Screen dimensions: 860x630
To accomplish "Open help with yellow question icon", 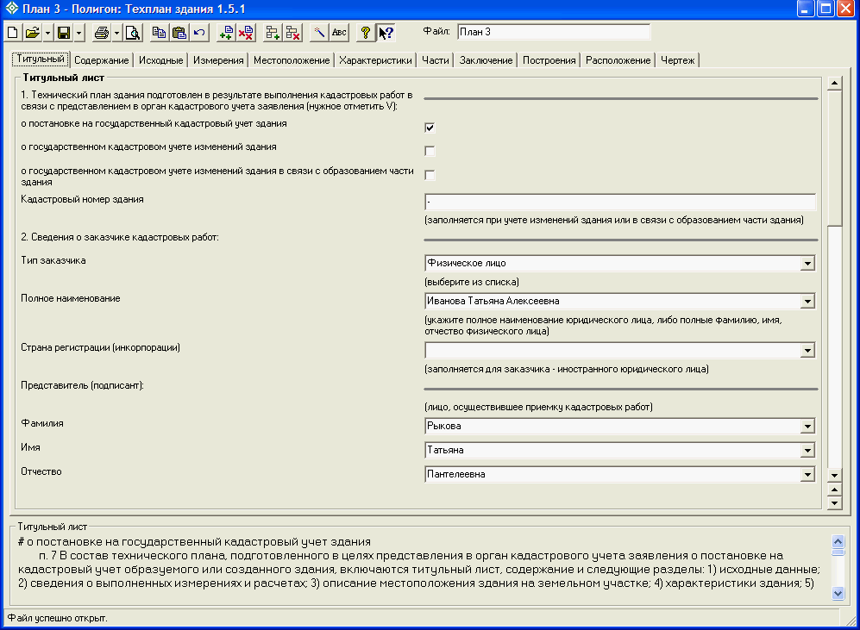I will [x=365, y=33].
